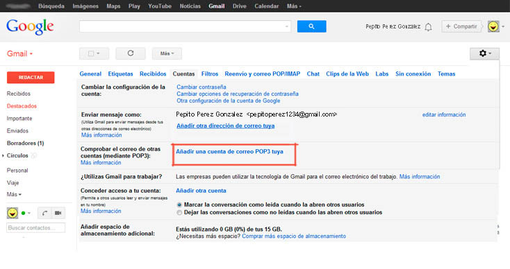Expand Más labels in left sidebar
The image size is (510, 269).
[14, 194]
